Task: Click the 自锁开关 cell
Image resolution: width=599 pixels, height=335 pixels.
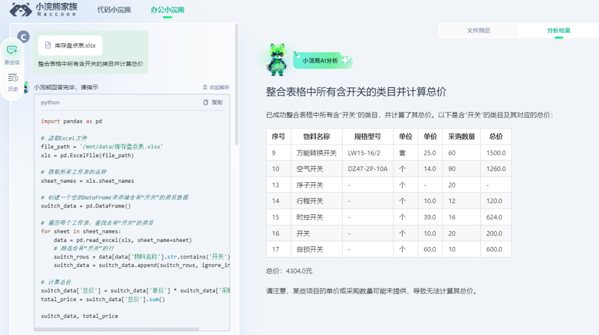Action: (x=316, y=249)
